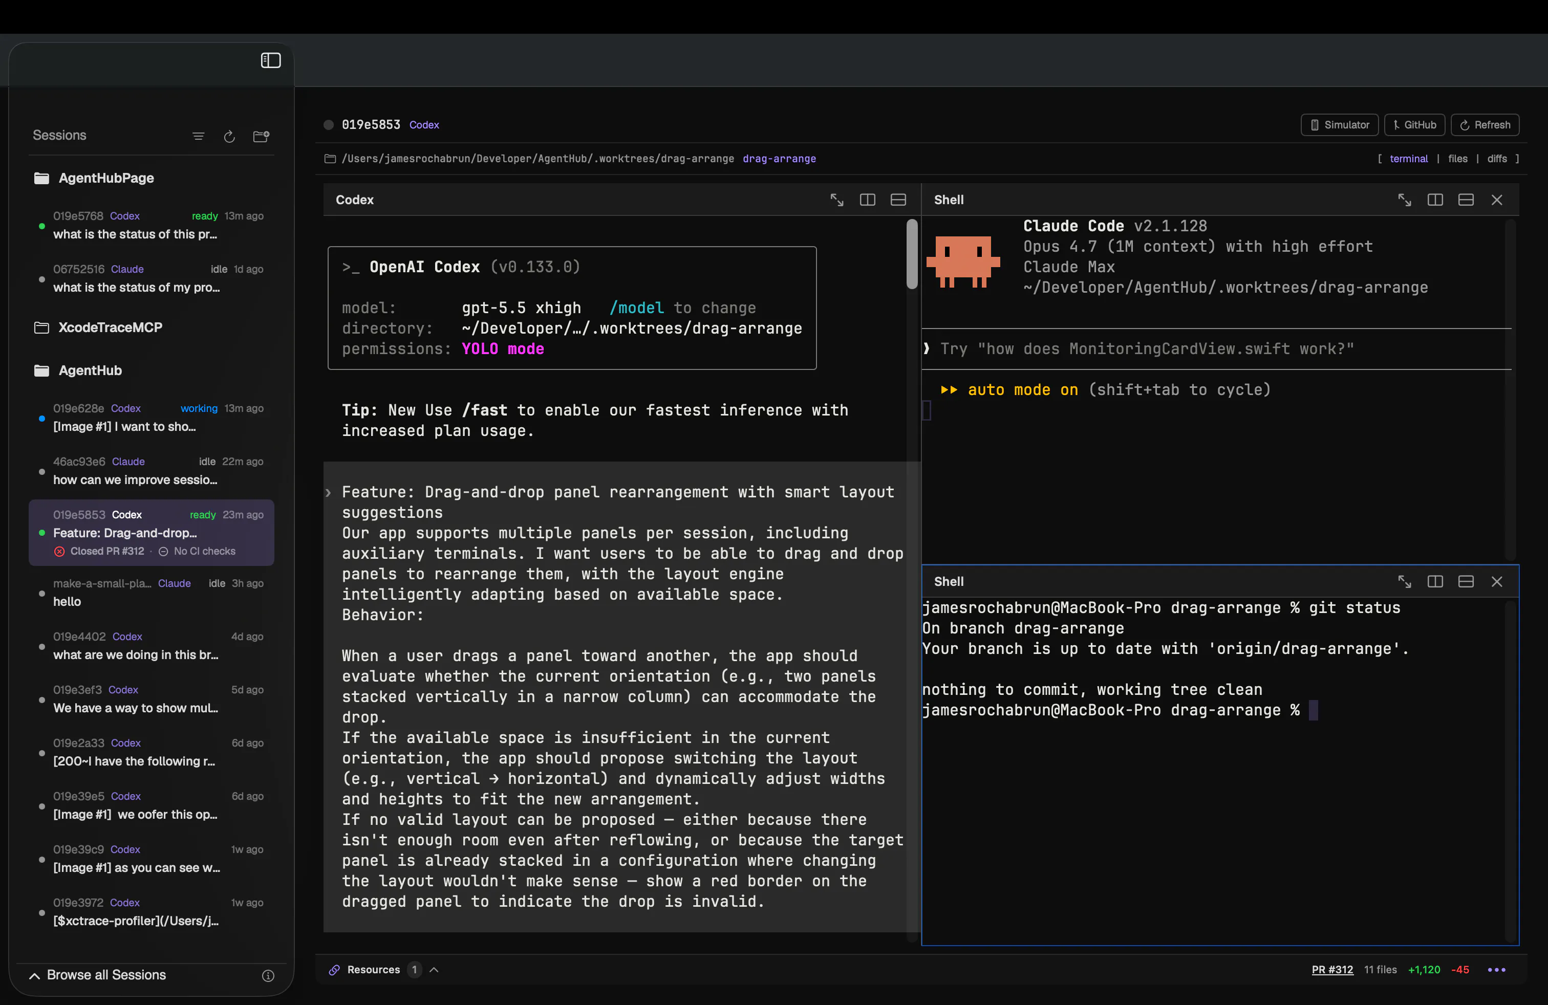Refresh the Sessions list

(x=230, y=136)
